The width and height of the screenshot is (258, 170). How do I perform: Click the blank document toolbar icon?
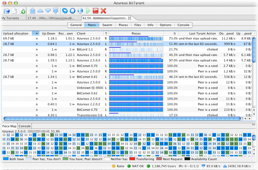click(x=15, y=11)
